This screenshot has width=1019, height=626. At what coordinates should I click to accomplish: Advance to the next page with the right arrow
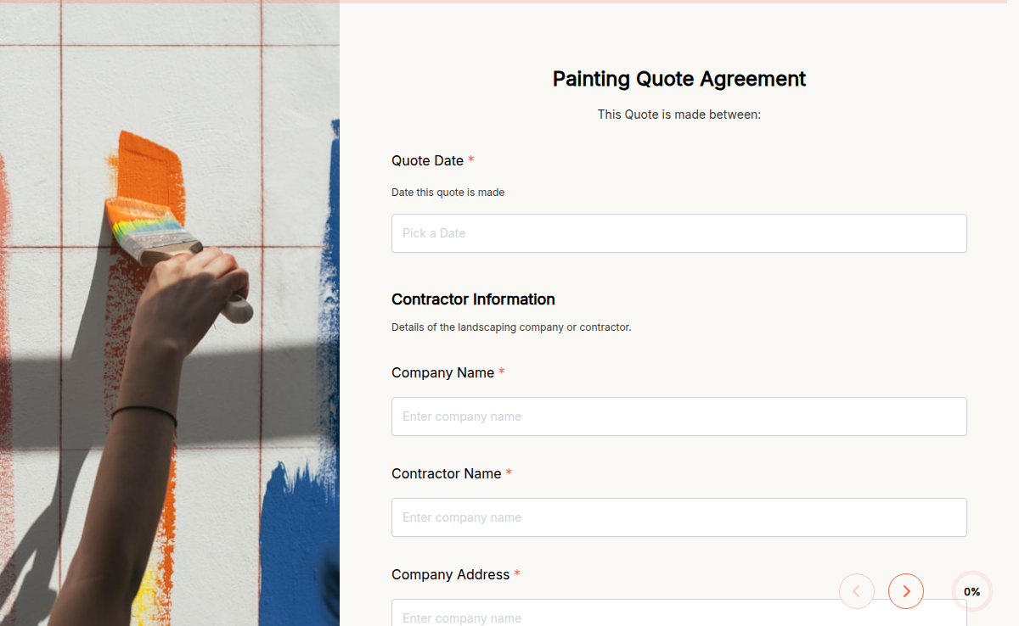(x=906, y=591)
